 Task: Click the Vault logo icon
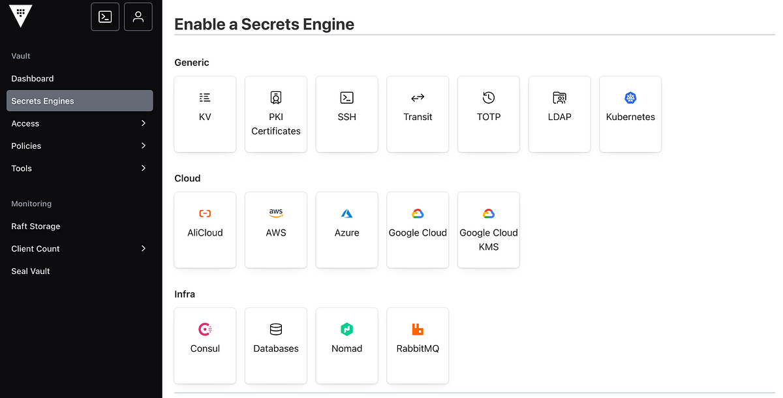(x=21, y=16)
